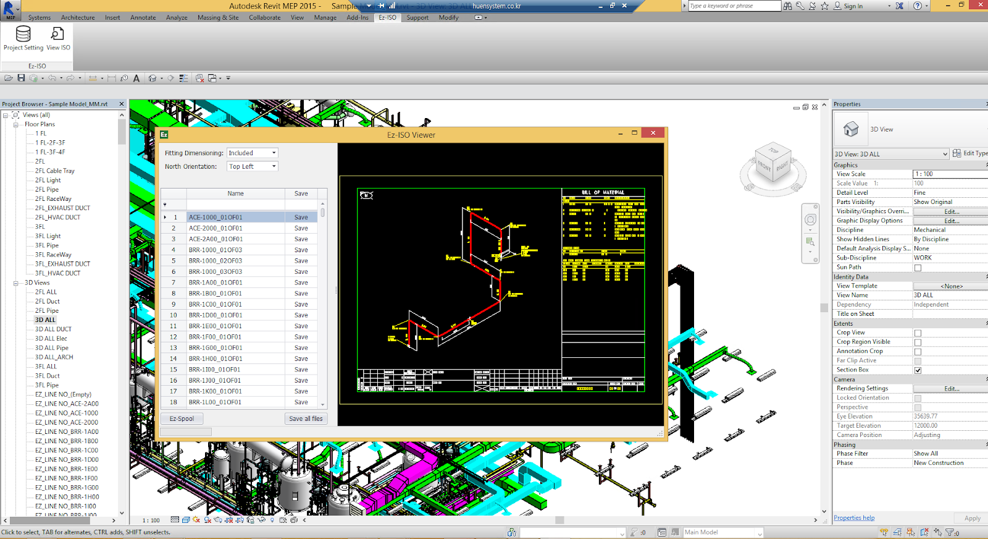Open the Revit application menu (R logo)
This screenshot has height=539, width=988.
(x=10, y=9)
